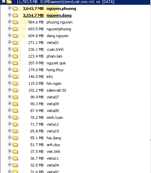Select the dang.nguyen folder name
The height and width of the screenshot is (173, 151).
pos(57,36)
